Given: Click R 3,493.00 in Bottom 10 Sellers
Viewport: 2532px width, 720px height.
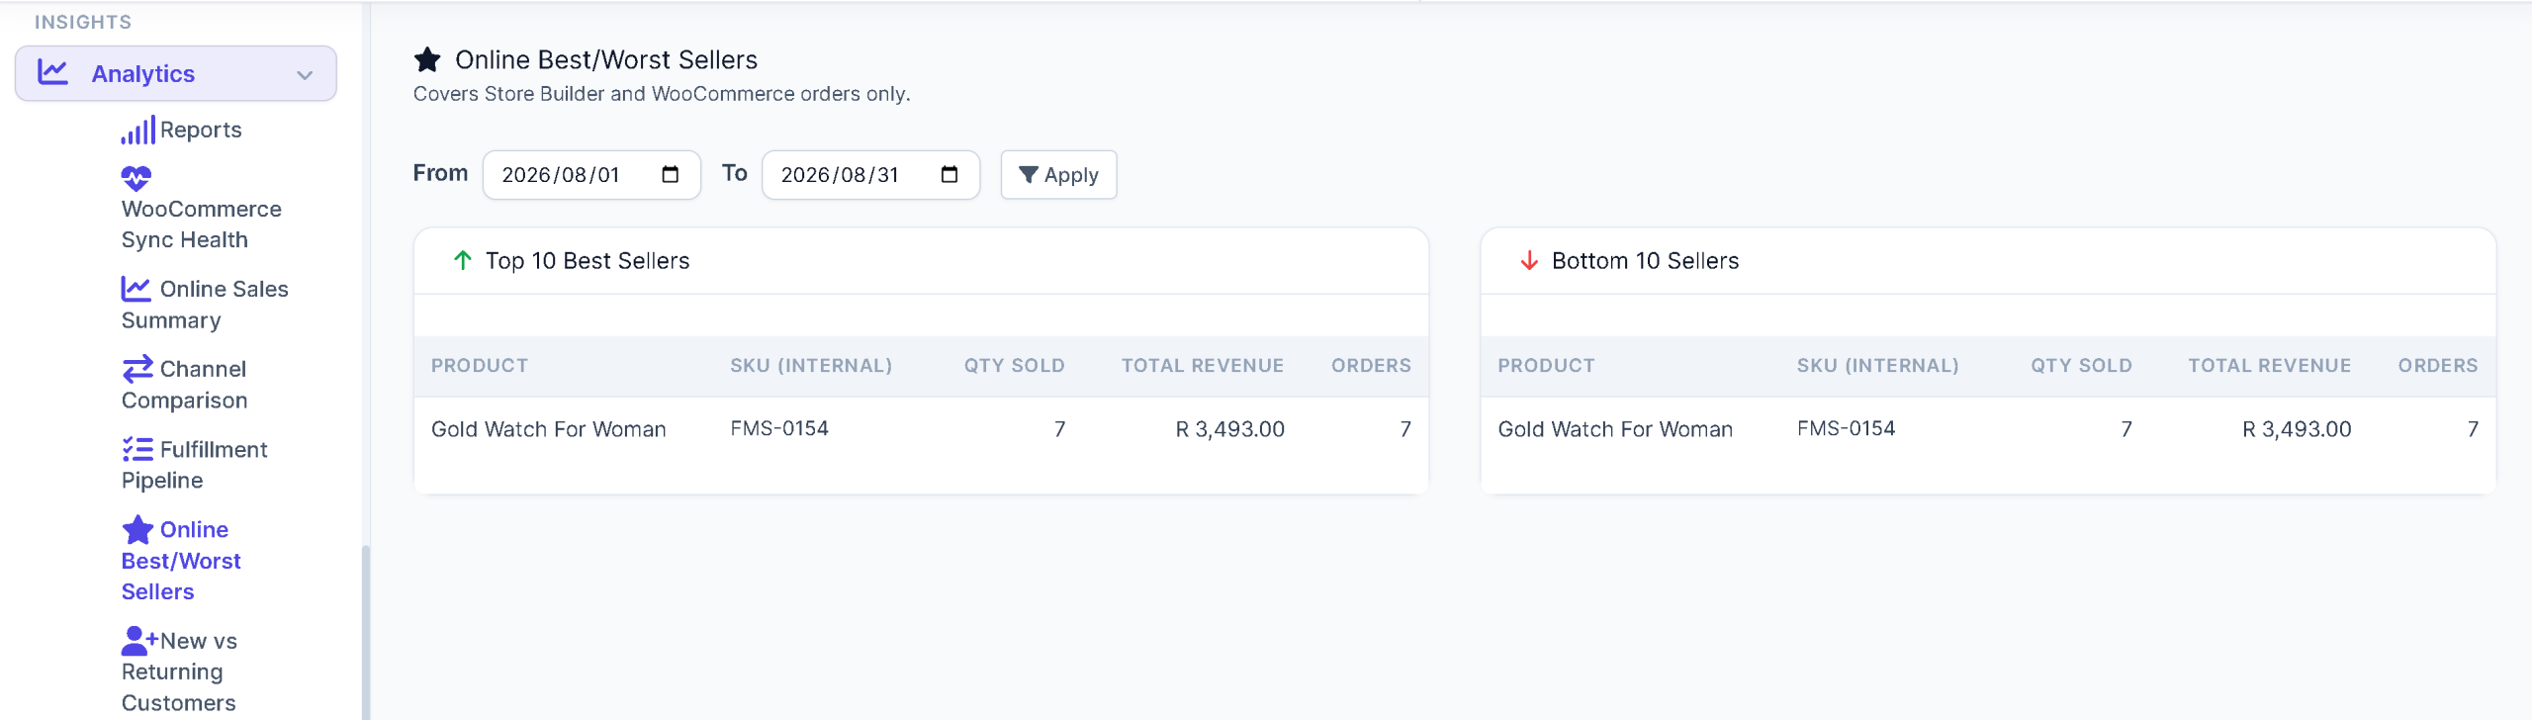Looking at the screenshot, I should (x=2297, y=429).
